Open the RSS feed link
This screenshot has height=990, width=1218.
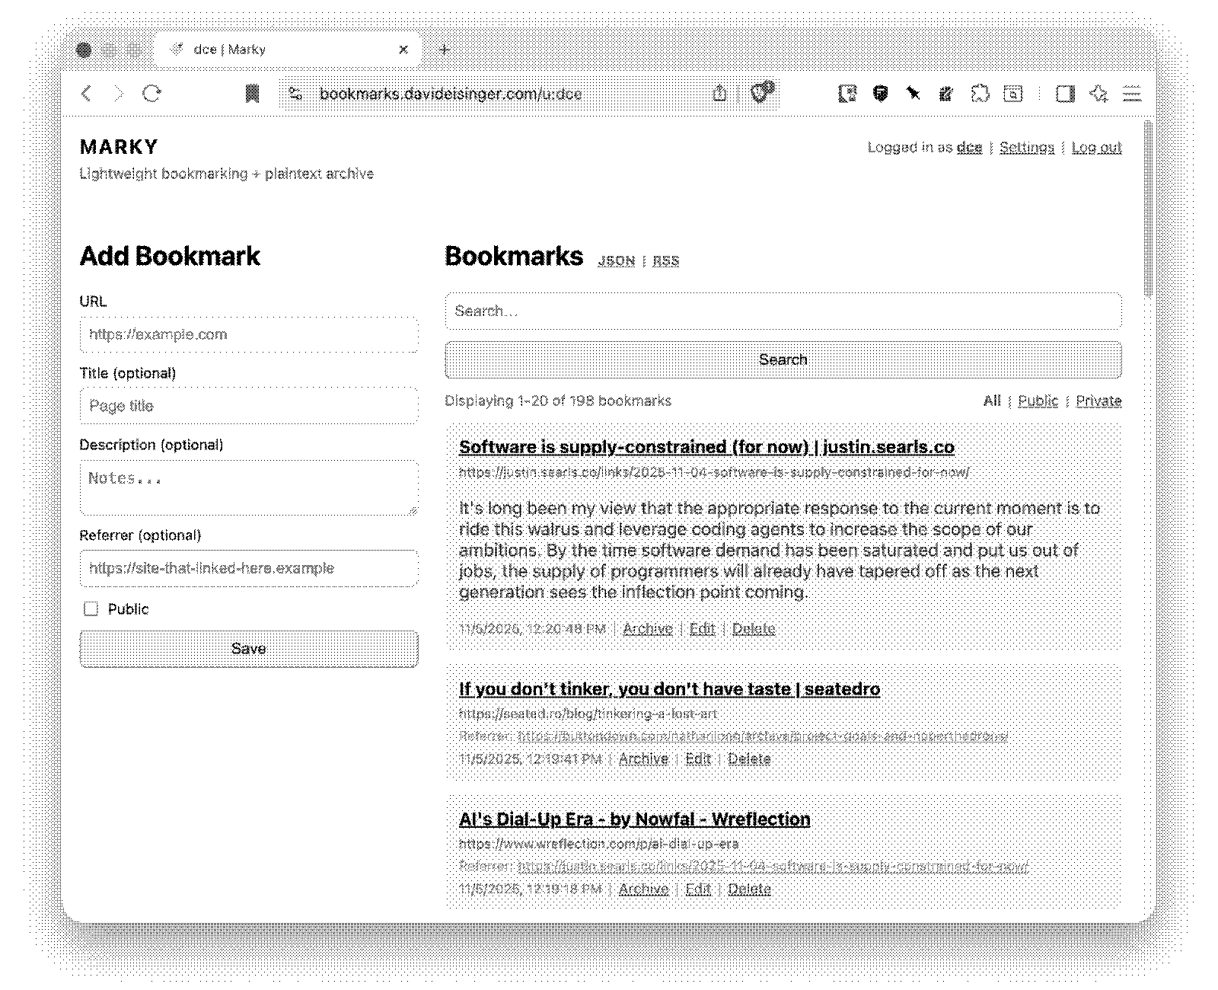(665, 260)
